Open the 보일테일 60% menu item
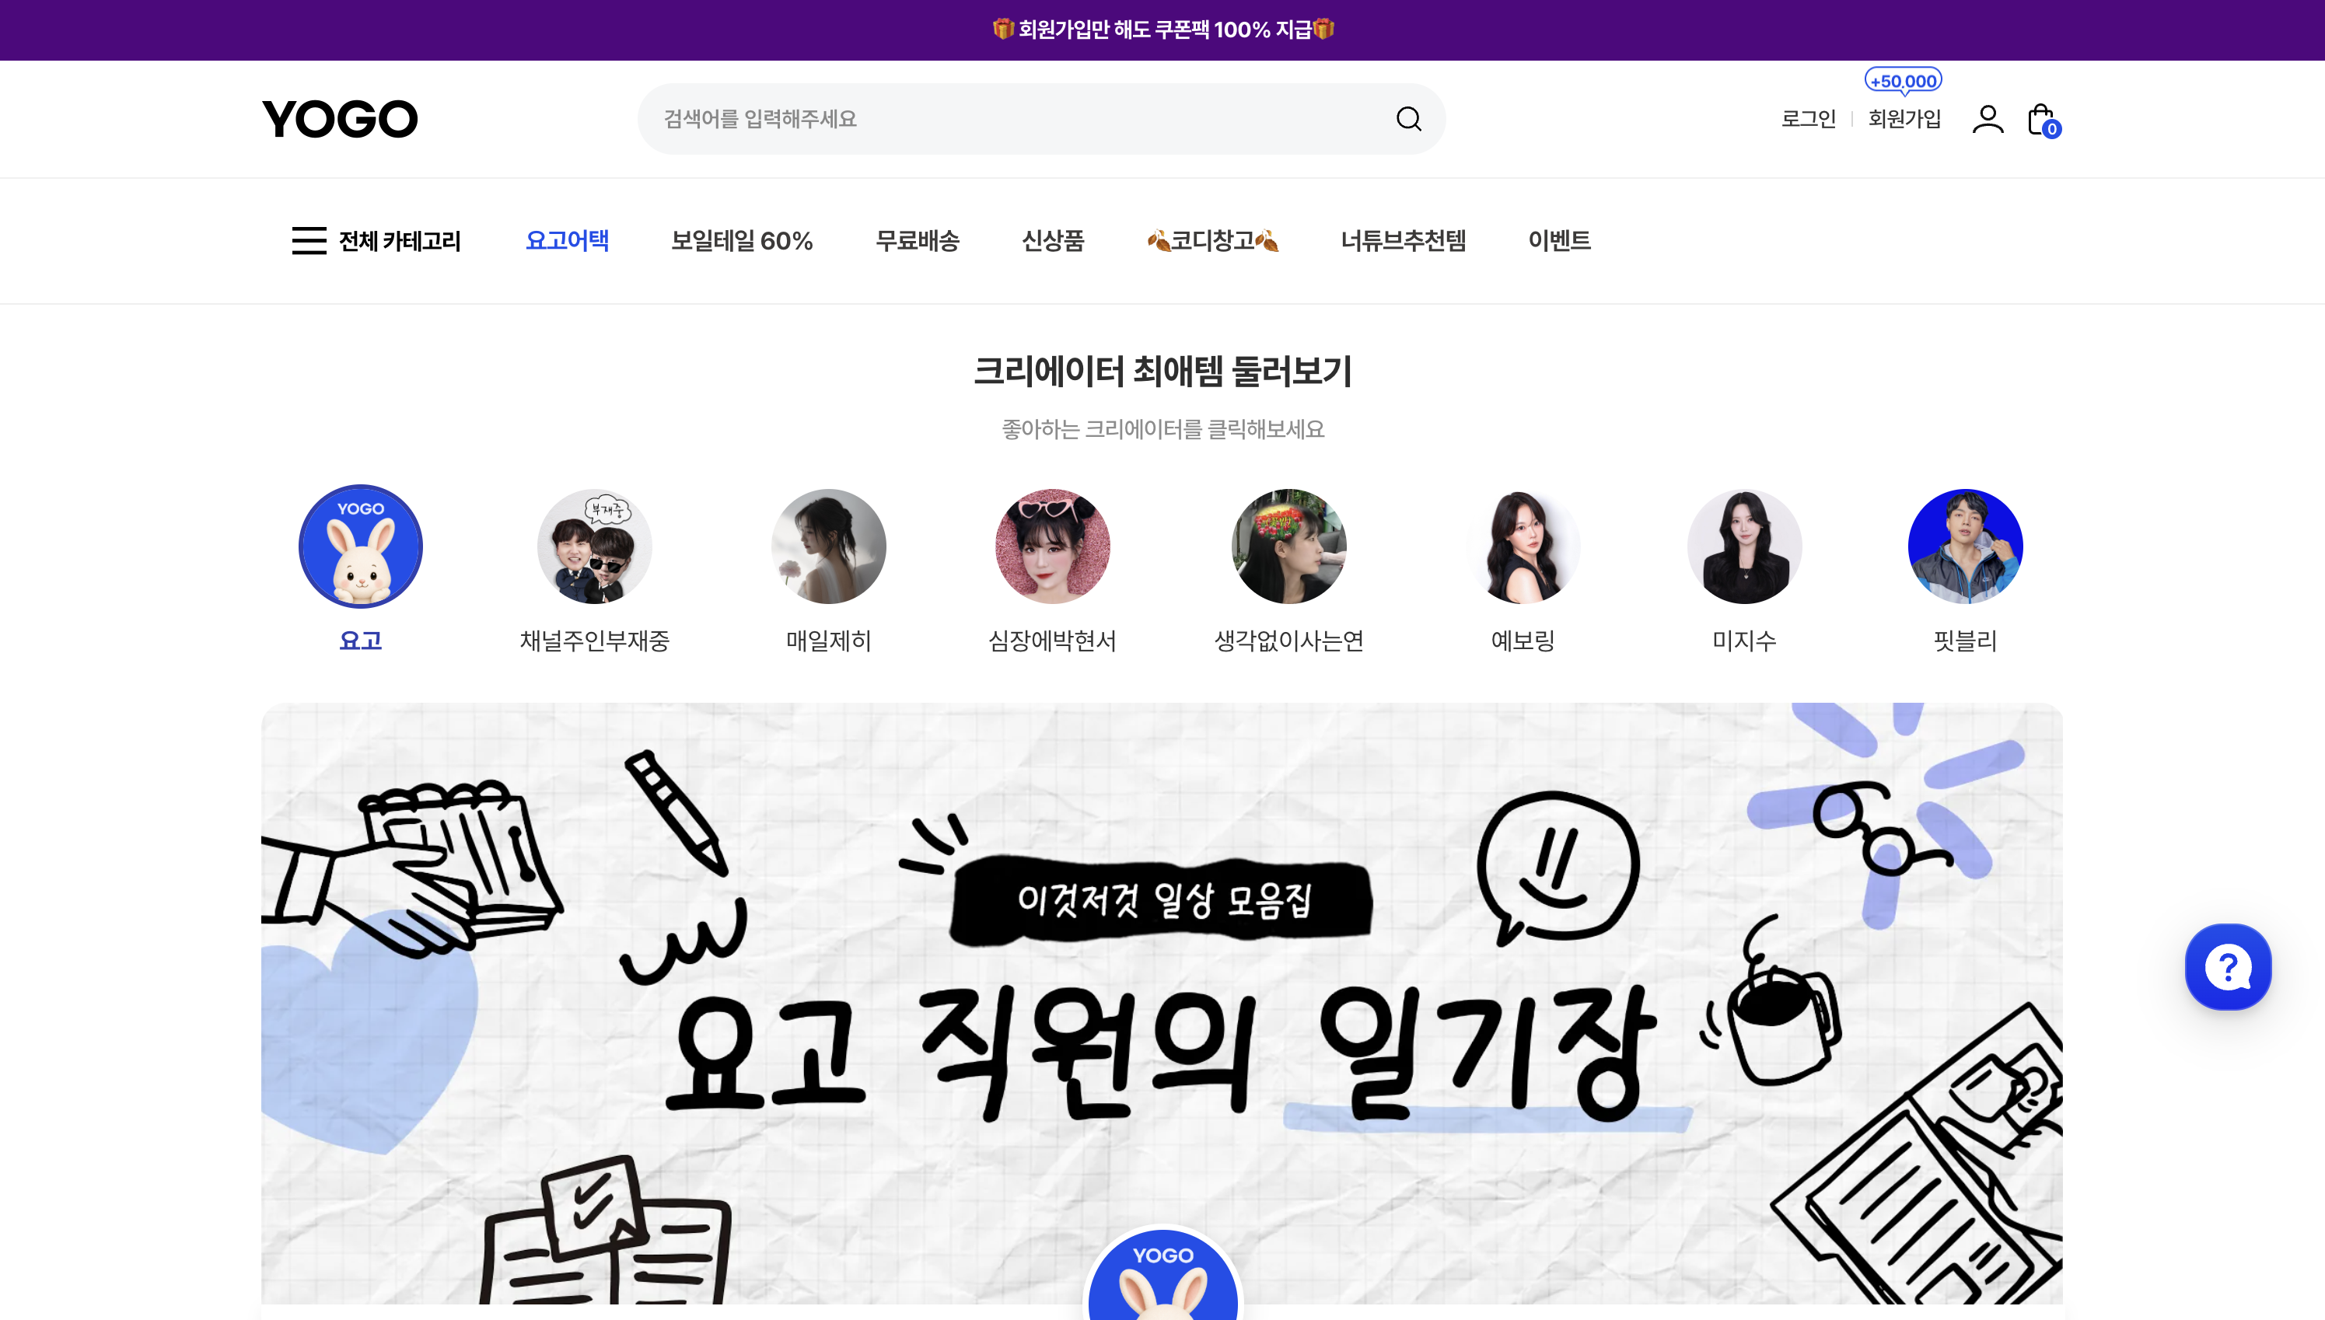The height and width of the screenshot is (1320, 2325). click(x=742, y=240)
